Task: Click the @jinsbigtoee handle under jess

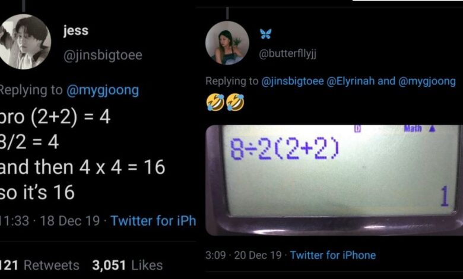Action: pos(103,55)
